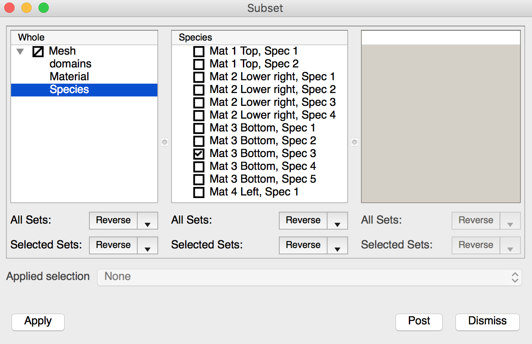The width and height of the screenshot is (532, 344).
Task: Click Whole panel's All Sets Reverse button
Action: pos(113,221)
